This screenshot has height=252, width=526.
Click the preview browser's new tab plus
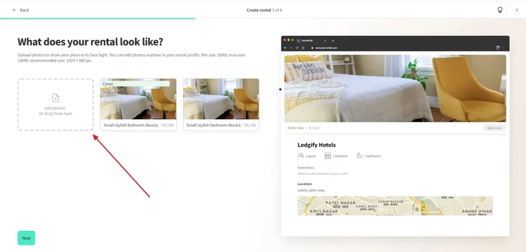click(x=333, y=40)
